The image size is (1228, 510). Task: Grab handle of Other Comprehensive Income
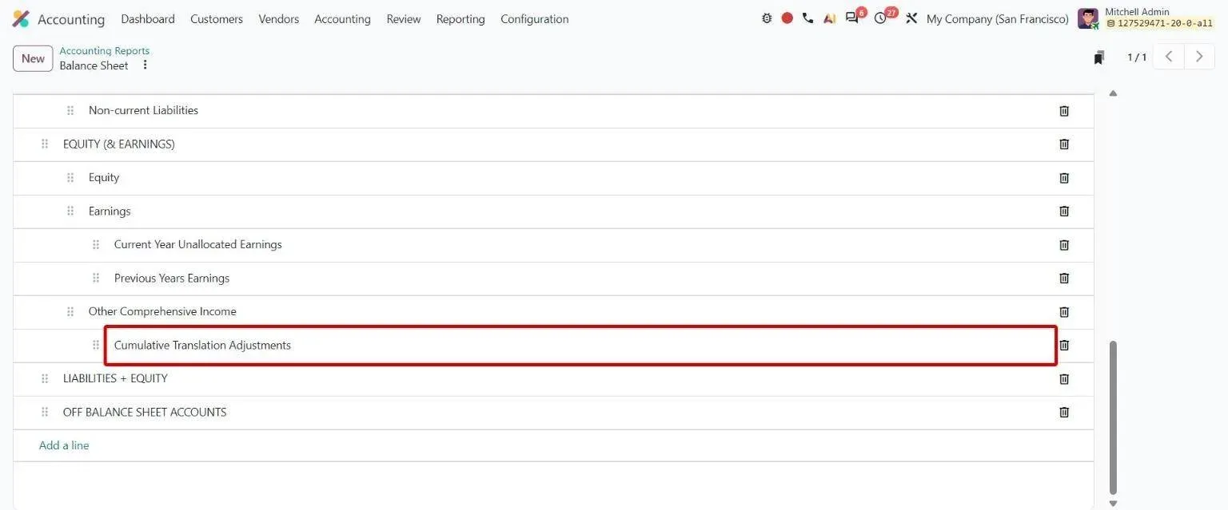pos(70,312)
